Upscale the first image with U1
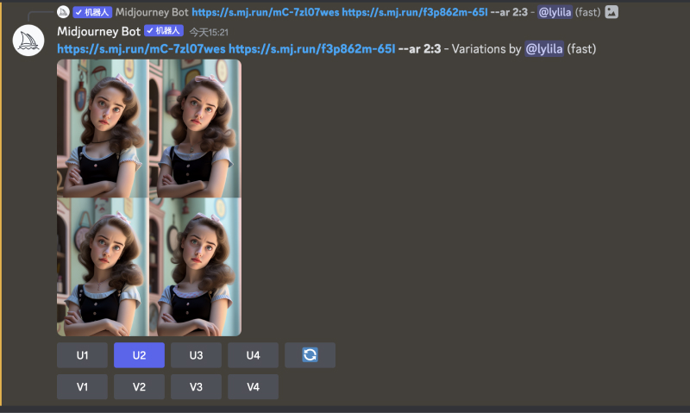Screen dimensions: 690x413 (x=82, y=355)
